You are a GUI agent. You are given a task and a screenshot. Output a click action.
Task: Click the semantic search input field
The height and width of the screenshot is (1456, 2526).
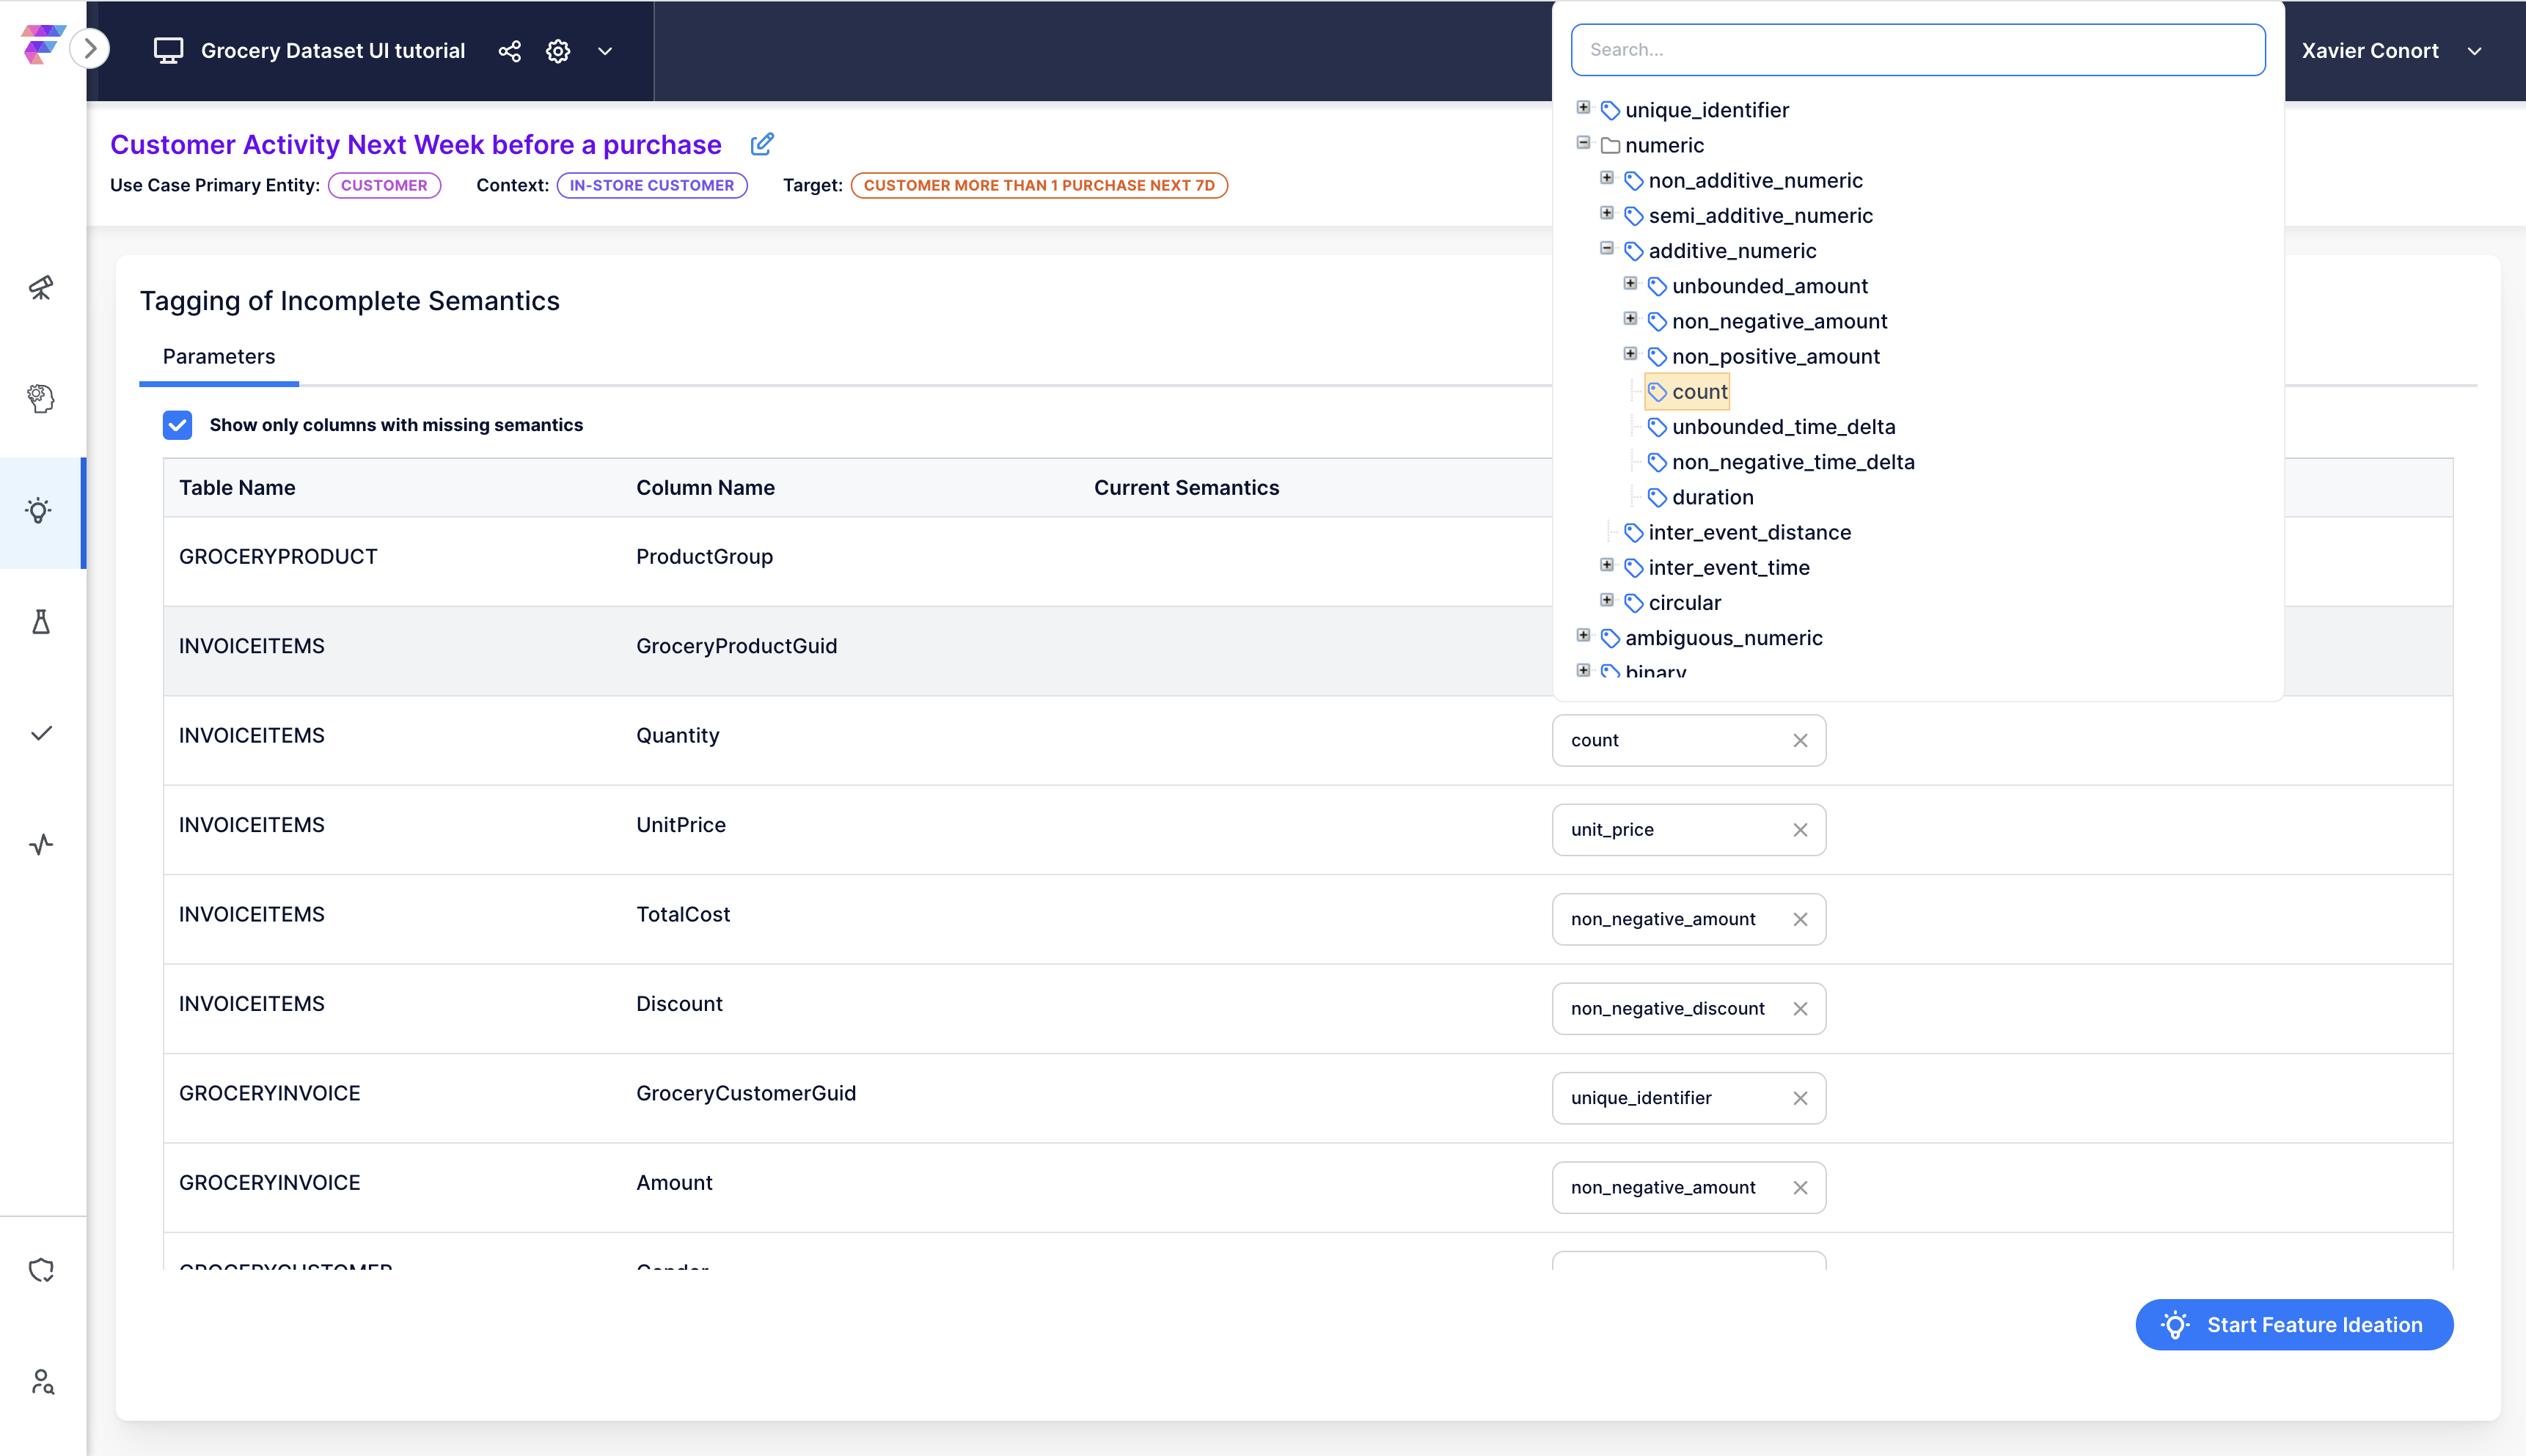pyautogui.click(x=1918, y=50)
